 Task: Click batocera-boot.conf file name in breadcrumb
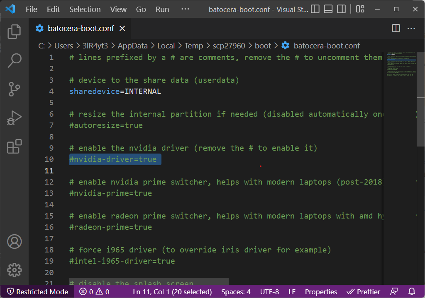click(x=327, y=46)
